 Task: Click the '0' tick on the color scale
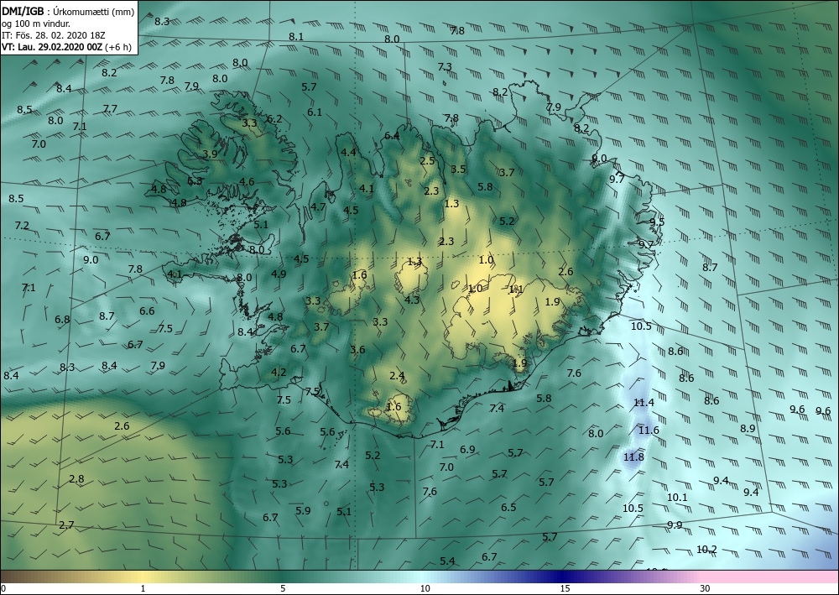(3, 588)
